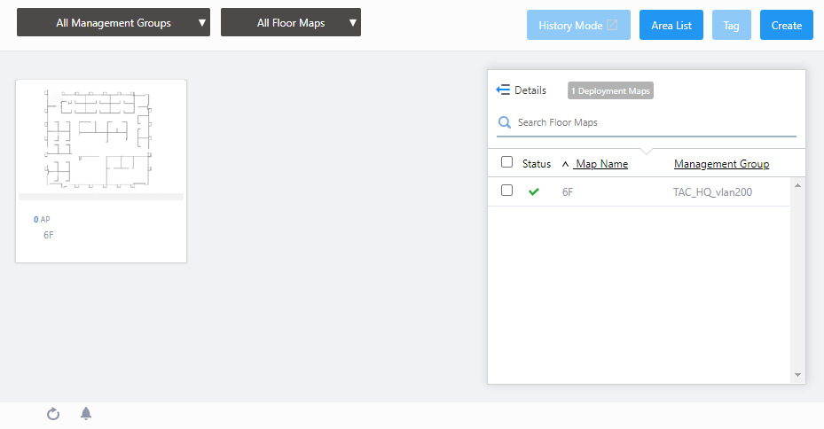Click the scrollbar up arrow in list

[797, 185]
